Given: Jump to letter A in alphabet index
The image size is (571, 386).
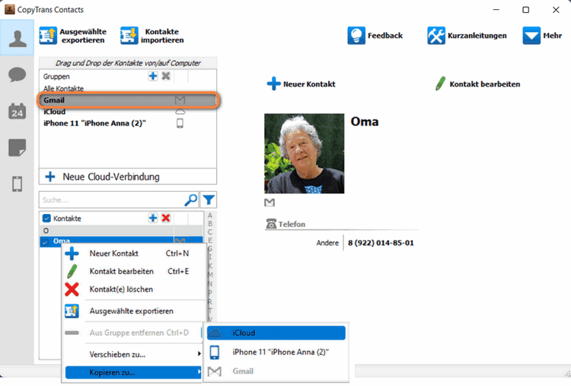Looking at the screenshot, I should click(x=210, y=215).
